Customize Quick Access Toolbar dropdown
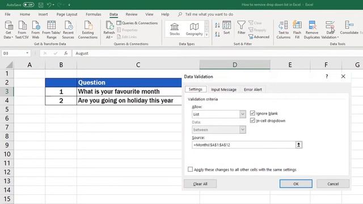The image size is (363, 204). 69,5
